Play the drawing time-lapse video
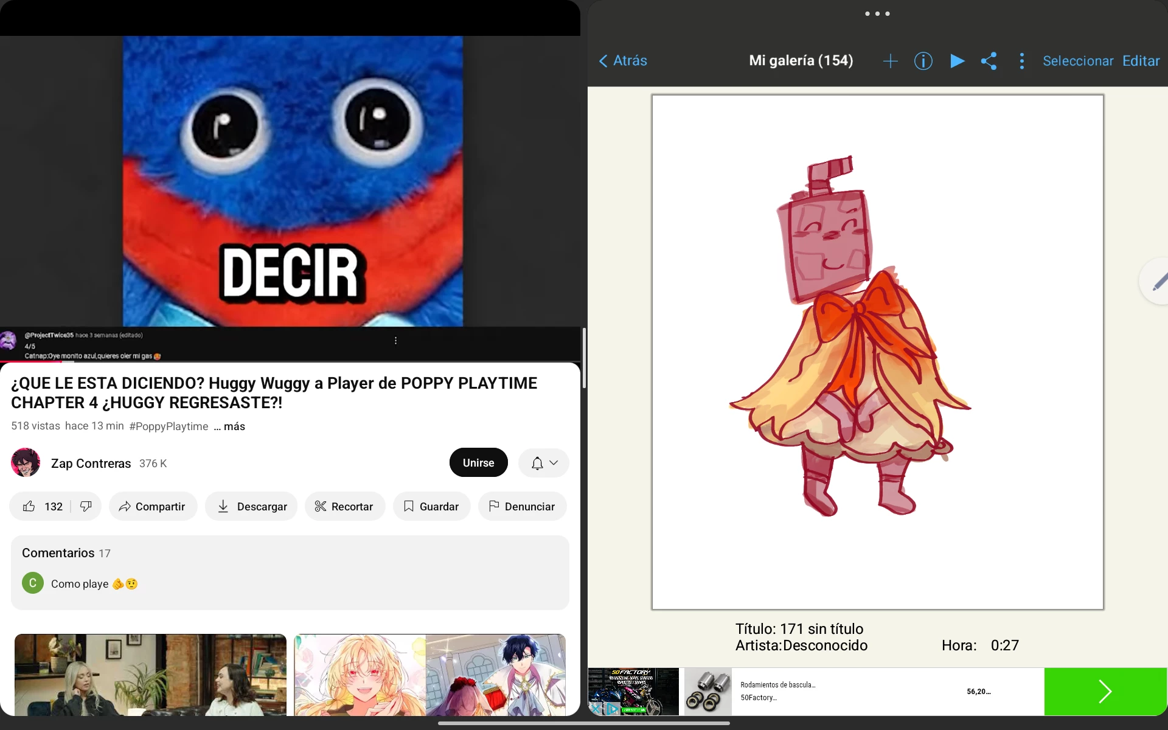 click(957, 61)
